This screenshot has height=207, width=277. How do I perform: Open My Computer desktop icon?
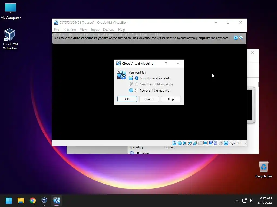coord(11,11)
